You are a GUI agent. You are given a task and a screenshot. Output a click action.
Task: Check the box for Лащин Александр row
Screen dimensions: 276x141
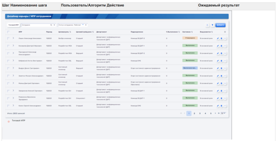(x=8, y=38)
